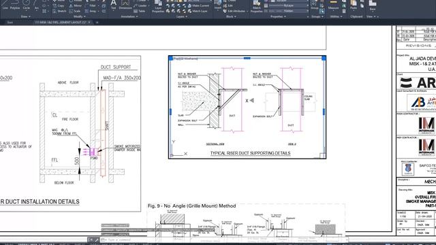Expand the Annotation panel
The height and width of the screenshot is (245, 436).
(x=129, y=16)
